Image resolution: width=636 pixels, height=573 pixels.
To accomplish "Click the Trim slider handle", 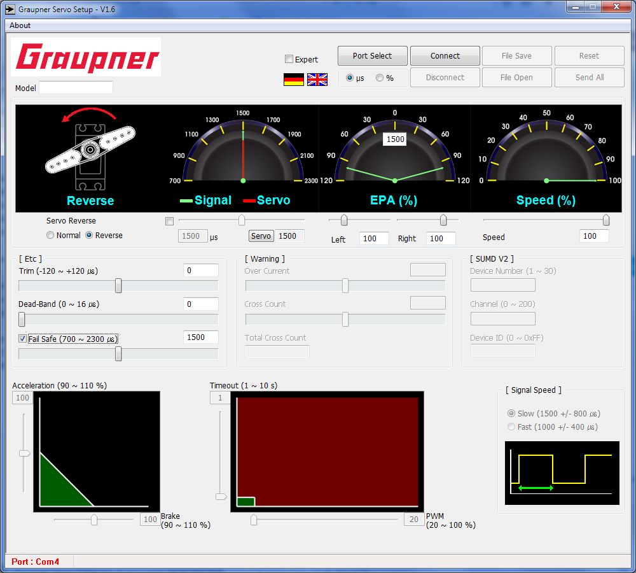I will point(118,285).
